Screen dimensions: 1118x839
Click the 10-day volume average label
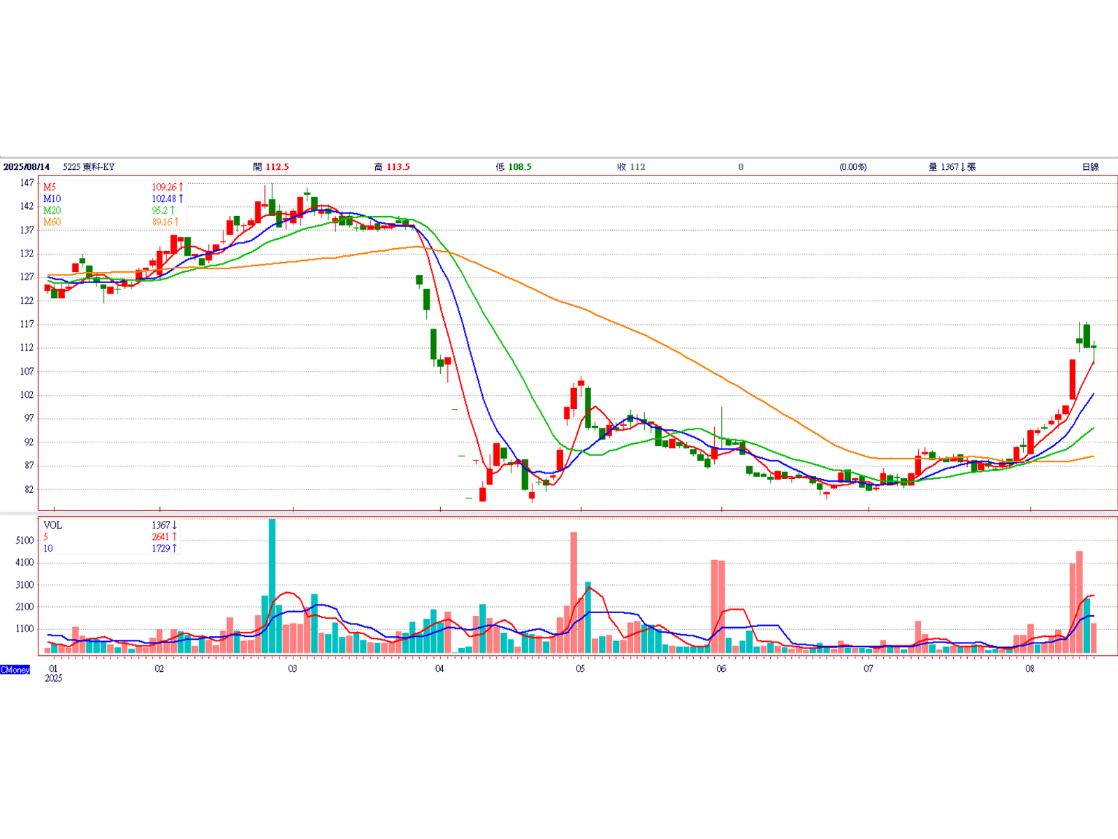48,549
